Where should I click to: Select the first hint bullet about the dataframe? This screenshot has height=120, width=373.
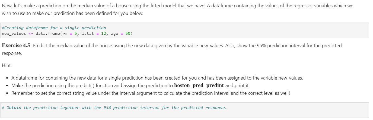coord(157,78)
